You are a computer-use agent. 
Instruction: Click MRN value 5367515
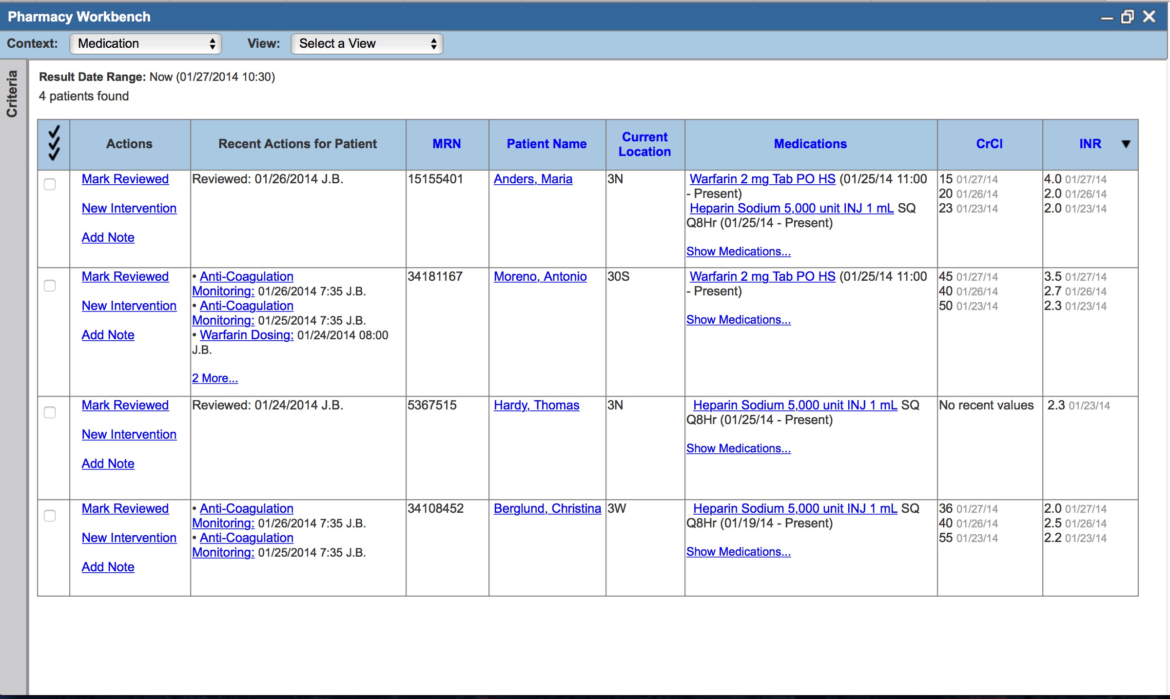432,406
